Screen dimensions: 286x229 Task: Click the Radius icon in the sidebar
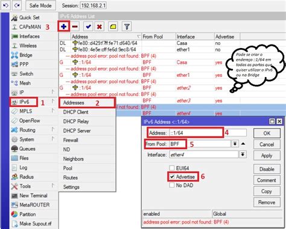point(14,177)
